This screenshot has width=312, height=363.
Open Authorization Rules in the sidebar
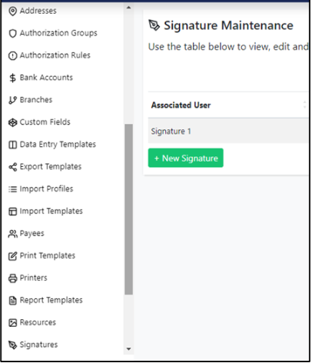coord(55,55)
